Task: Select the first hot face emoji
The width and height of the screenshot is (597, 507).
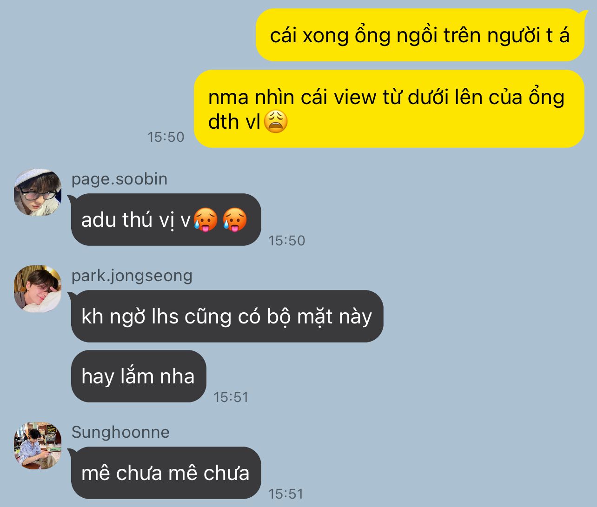Action: [x=206, y=220]
